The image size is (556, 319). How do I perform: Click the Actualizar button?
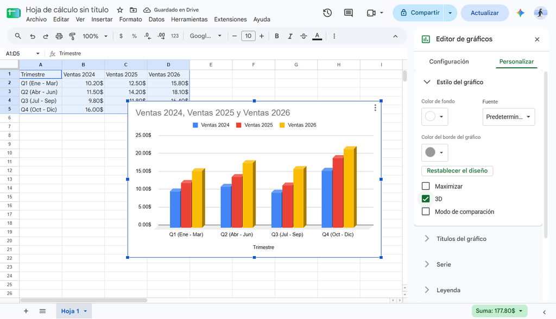[x=484, y=13]
